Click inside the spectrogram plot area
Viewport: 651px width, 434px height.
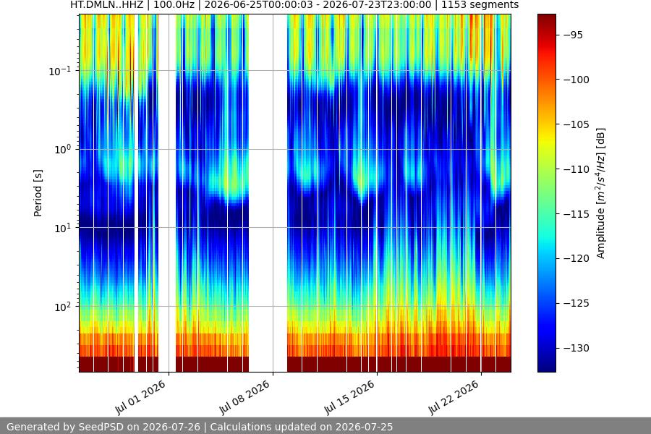[x=295, y=193]
